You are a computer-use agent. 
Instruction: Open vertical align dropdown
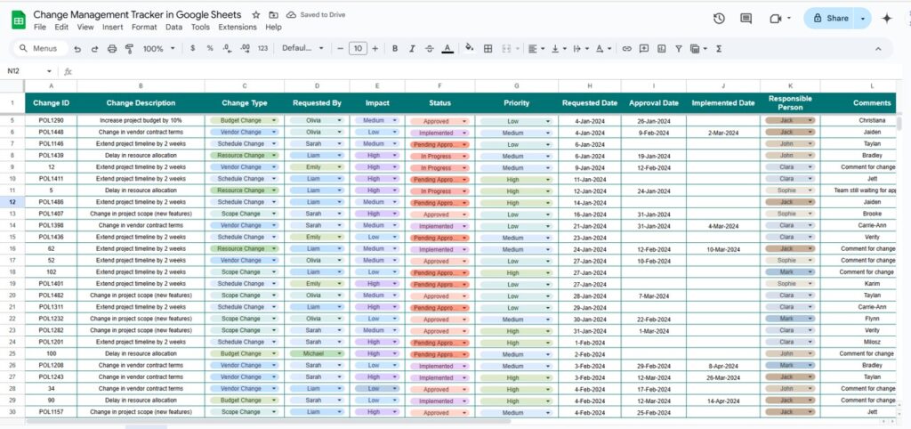tap(559, 49)
